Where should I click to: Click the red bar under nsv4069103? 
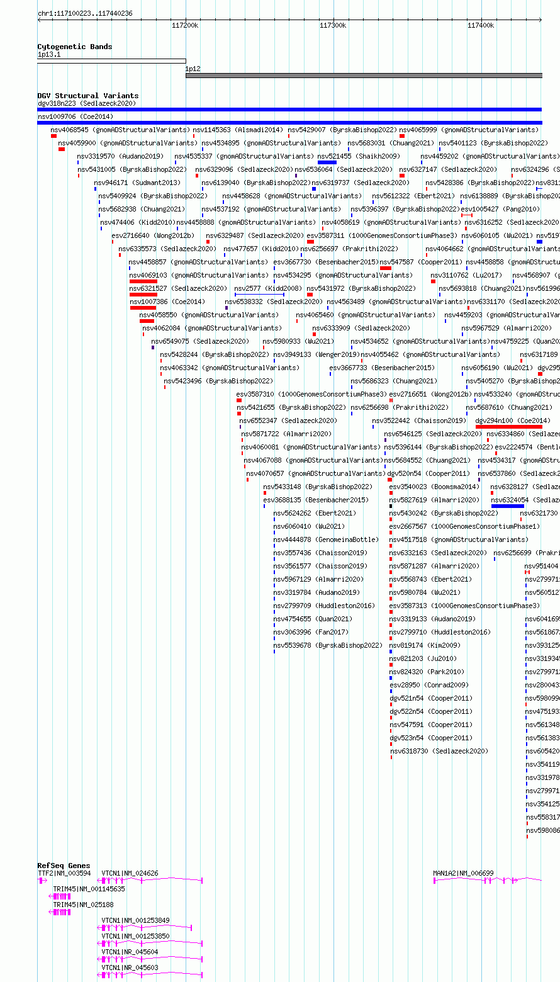[143, 281]
